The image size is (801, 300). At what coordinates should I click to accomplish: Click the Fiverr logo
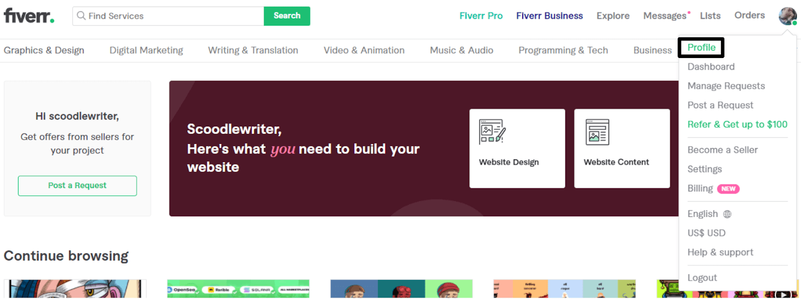(29, 15)
